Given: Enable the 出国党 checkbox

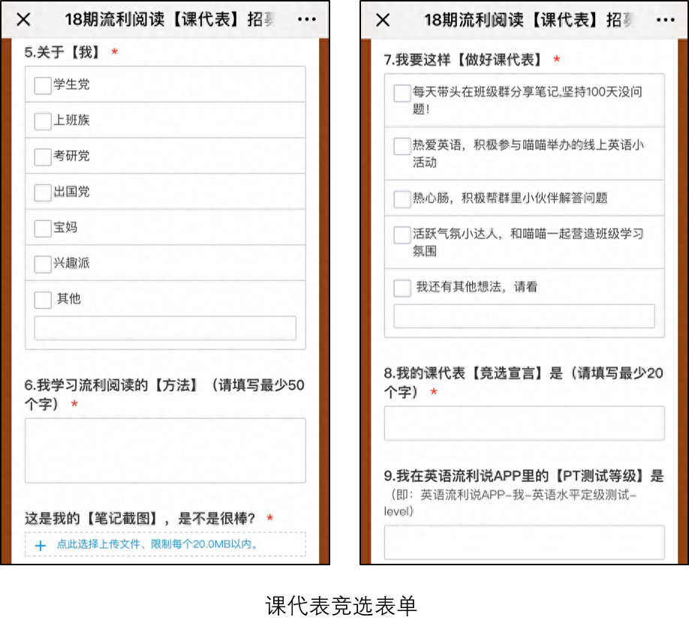Looking at the screenshot, I should [43, 193].
